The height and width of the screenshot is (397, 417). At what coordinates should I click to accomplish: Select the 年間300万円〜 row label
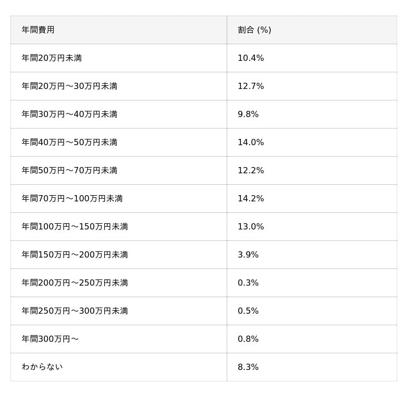pos(50,339)
